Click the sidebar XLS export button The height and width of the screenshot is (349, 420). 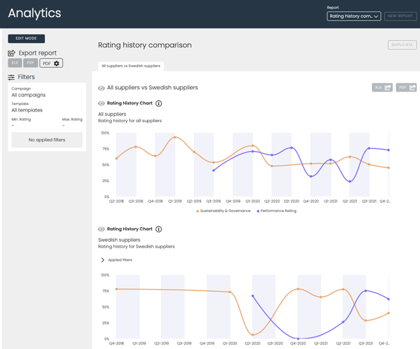15,63
